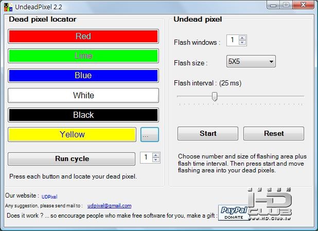Click the 'Dead pixel locator' group heading
Screen dimensions: 318x231
[43, 19]
